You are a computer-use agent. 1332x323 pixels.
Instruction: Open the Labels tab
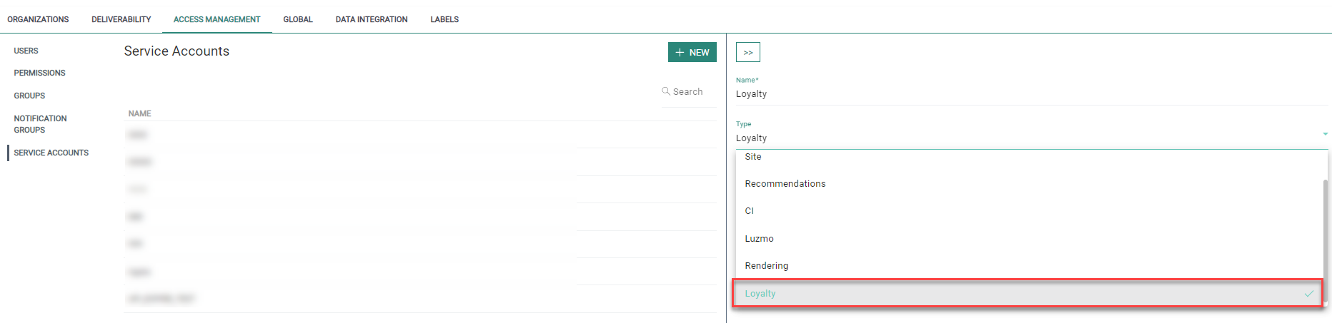point(444,19)
